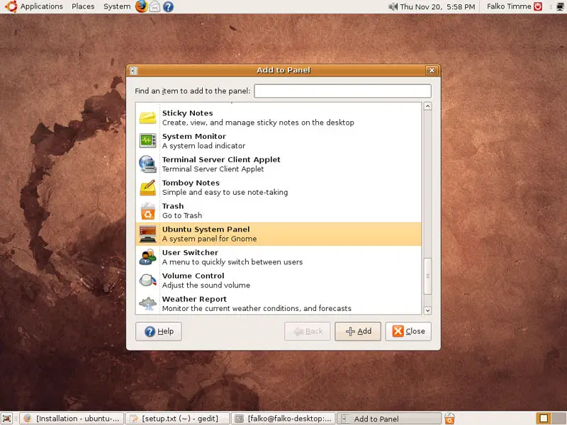Image resolution: width=567 pixels, height=425 pixels.
Task: Choose the Terminal Server Client Applet icon
Action: (x=147, y=164)
